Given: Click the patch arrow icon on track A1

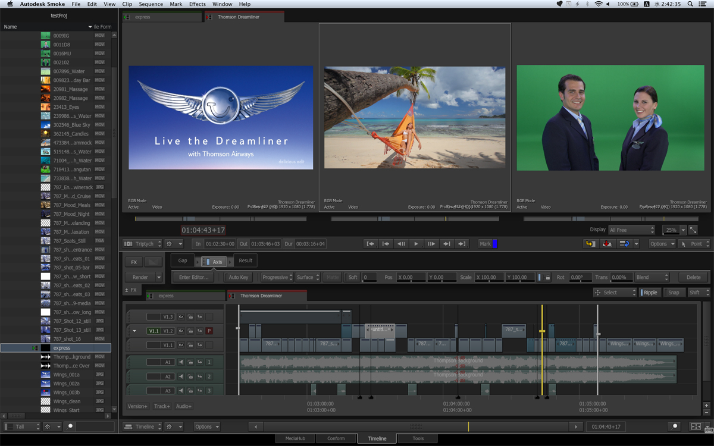Looking at the screenshot, I should pos(200,362).
